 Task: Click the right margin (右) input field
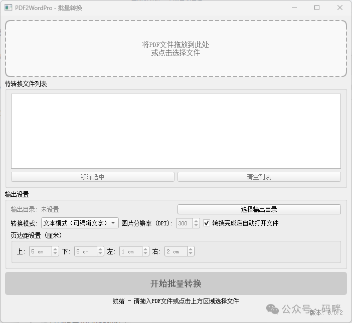(x=175, y=252)
